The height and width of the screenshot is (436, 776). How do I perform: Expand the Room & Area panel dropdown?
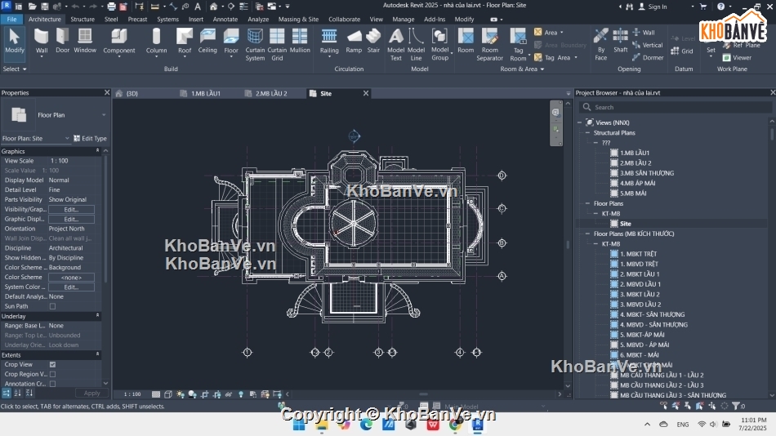coord(522,69)
